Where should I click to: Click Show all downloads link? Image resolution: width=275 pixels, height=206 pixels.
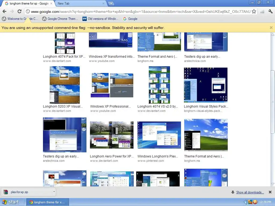point(250,192)
